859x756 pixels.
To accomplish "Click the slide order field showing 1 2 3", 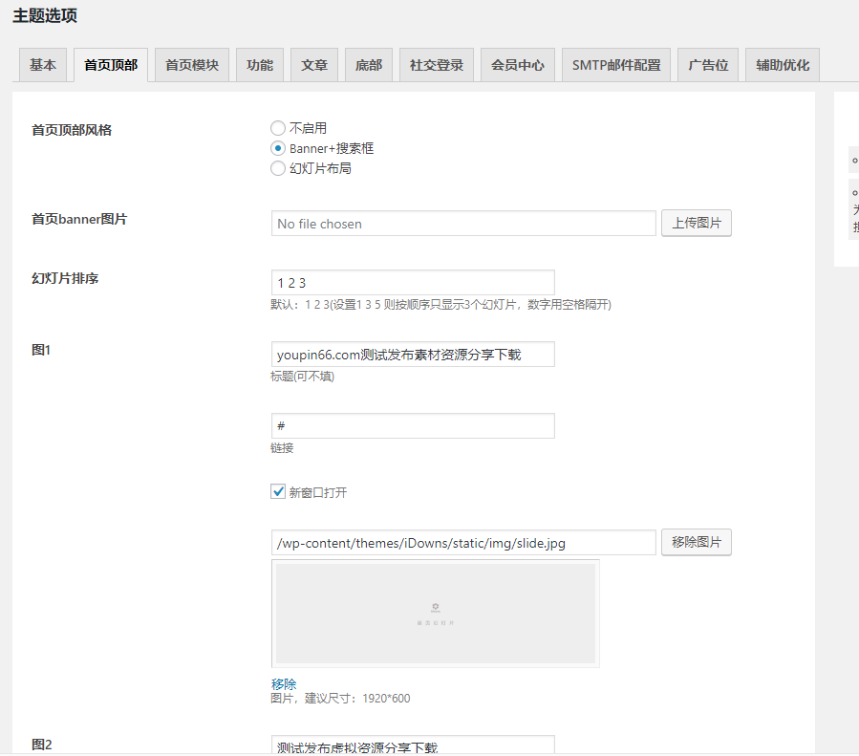I will tap(413, 282).
